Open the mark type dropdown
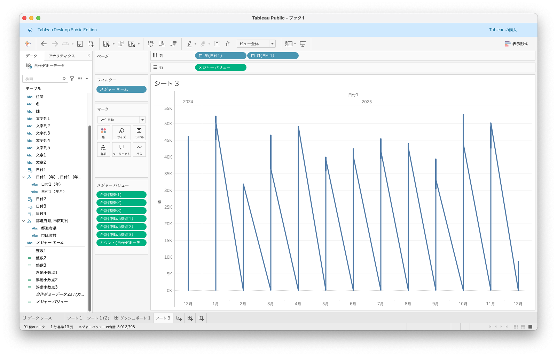 [x=142, y=120]
